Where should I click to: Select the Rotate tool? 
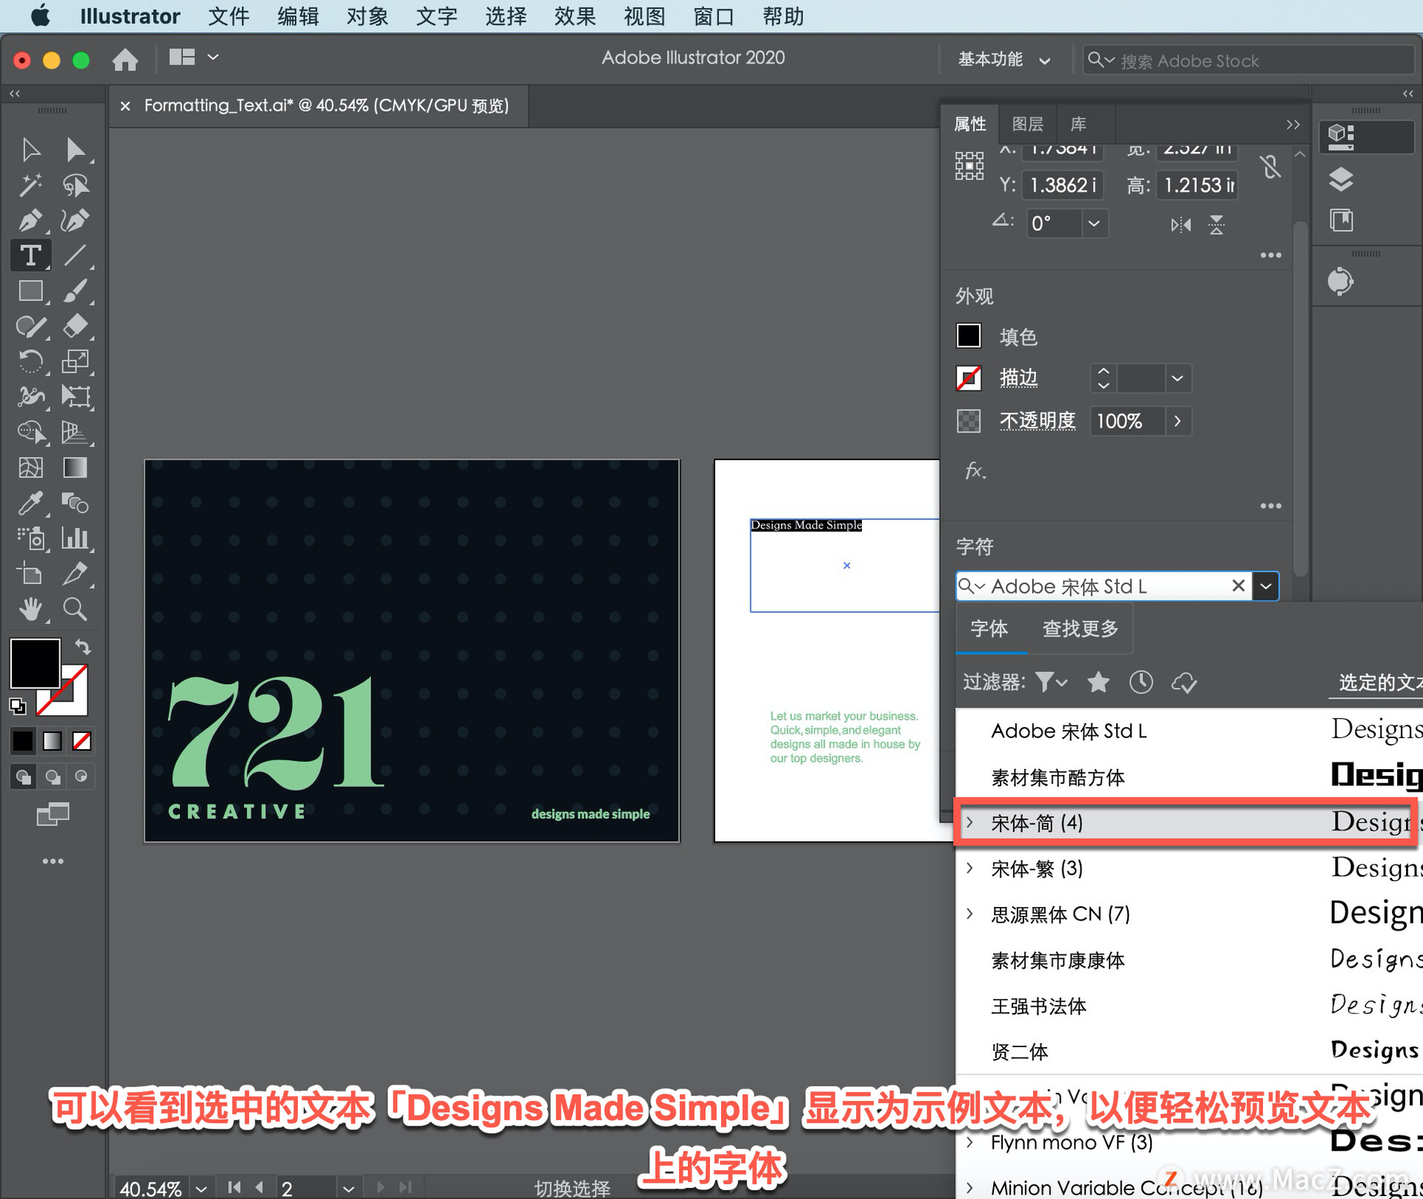[30, 362]
